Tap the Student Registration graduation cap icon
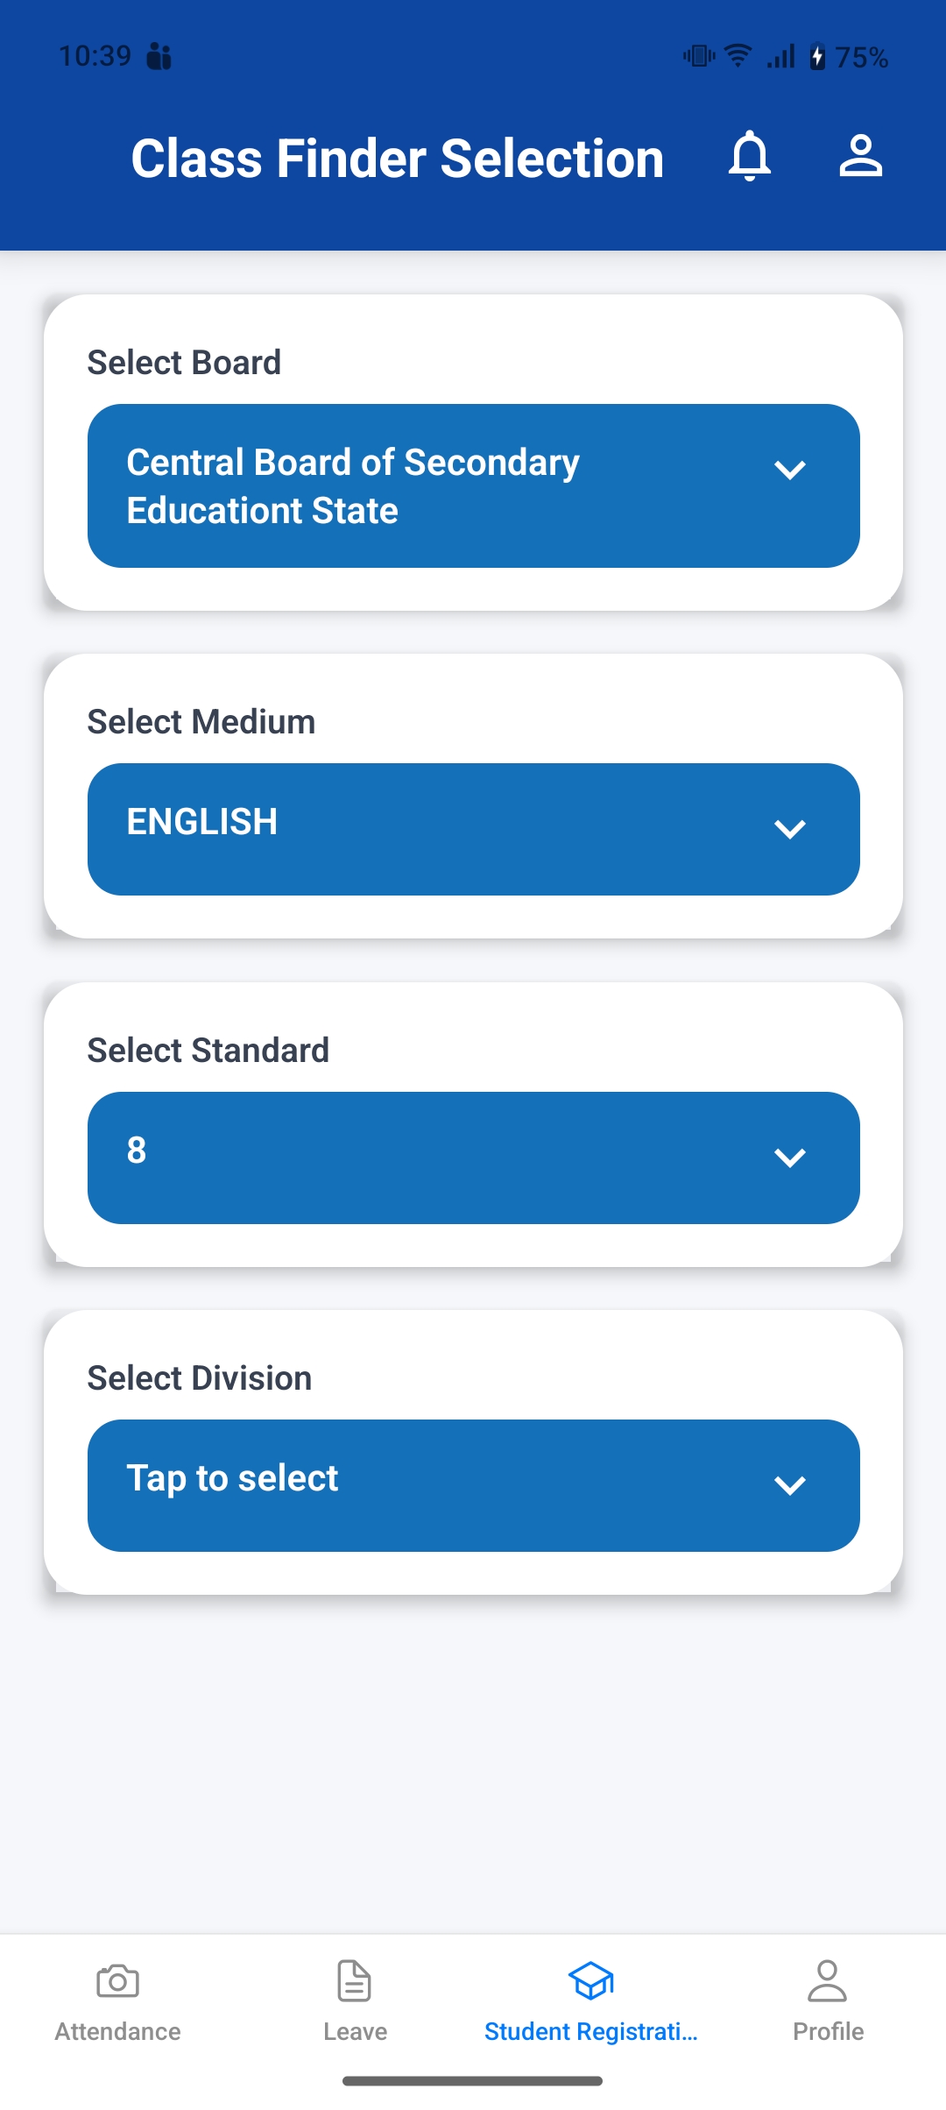This screenshot has width=946, height=2110. click(591, 1980)
